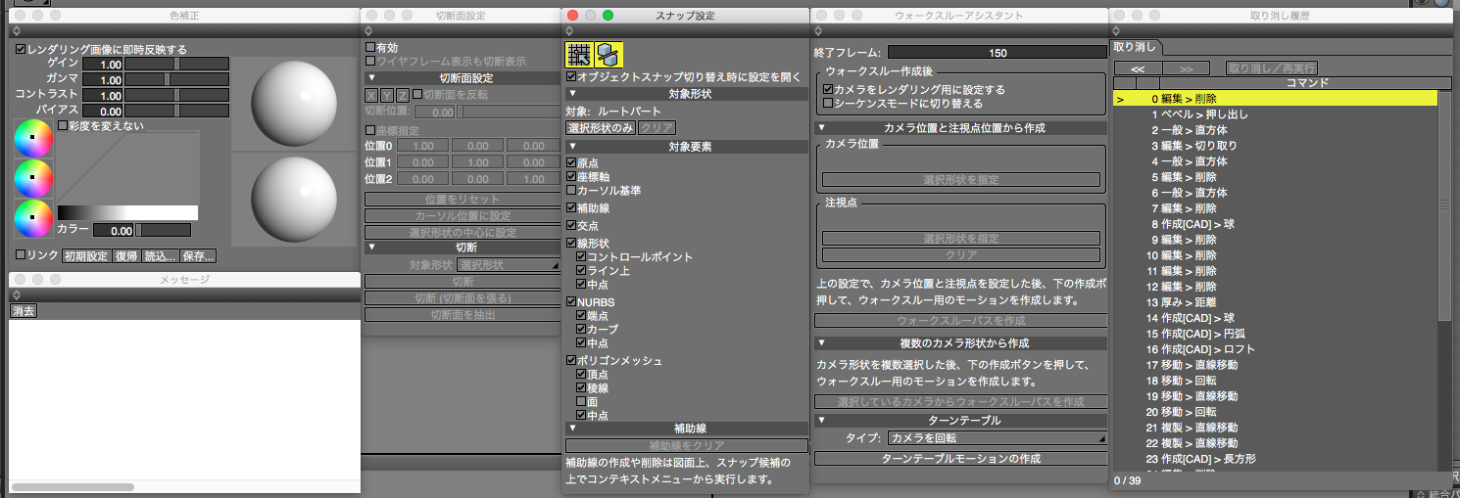Toggle the object snap cube icon
The height and width of the screenshot is (498, 1460).
tap(608, 55)
